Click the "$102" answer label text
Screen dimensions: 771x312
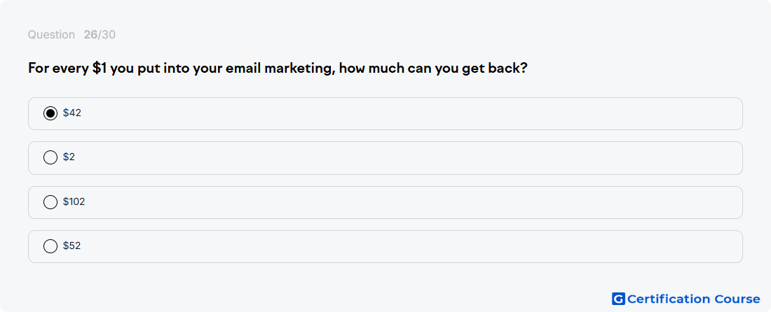click(74, 201)
